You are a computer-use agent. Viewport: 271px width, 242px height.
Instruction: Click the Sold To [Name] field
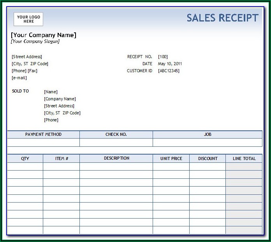pos(51,92)
